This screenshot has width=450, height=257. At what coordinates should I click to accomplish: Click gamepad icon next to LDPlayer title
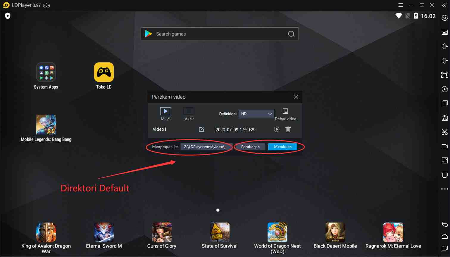point(46,5)
